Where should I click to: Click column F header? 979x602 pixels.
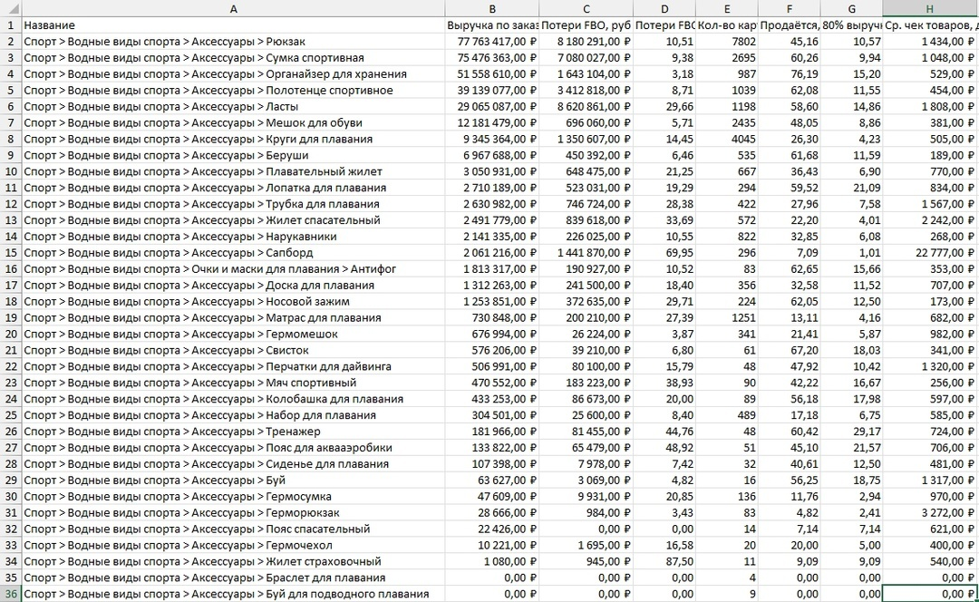click(790, 9)
